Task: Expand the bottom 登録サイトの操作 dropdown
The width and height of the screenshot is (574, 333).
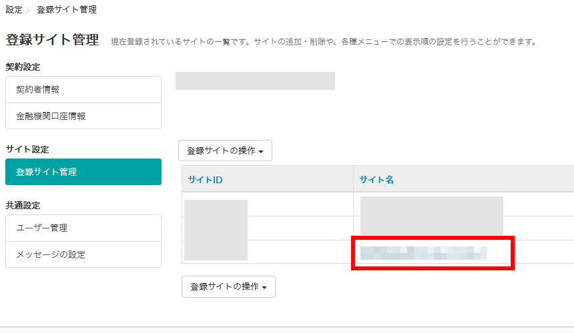Action: (228, 286)
